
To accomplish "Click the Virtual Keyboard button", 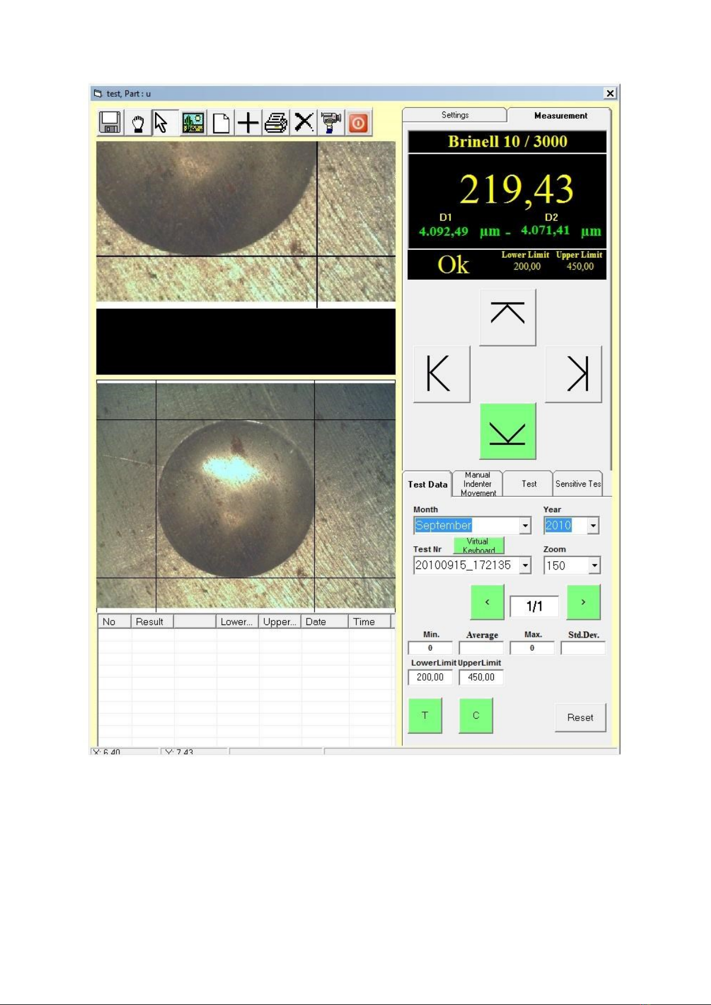I will point(478,545).
